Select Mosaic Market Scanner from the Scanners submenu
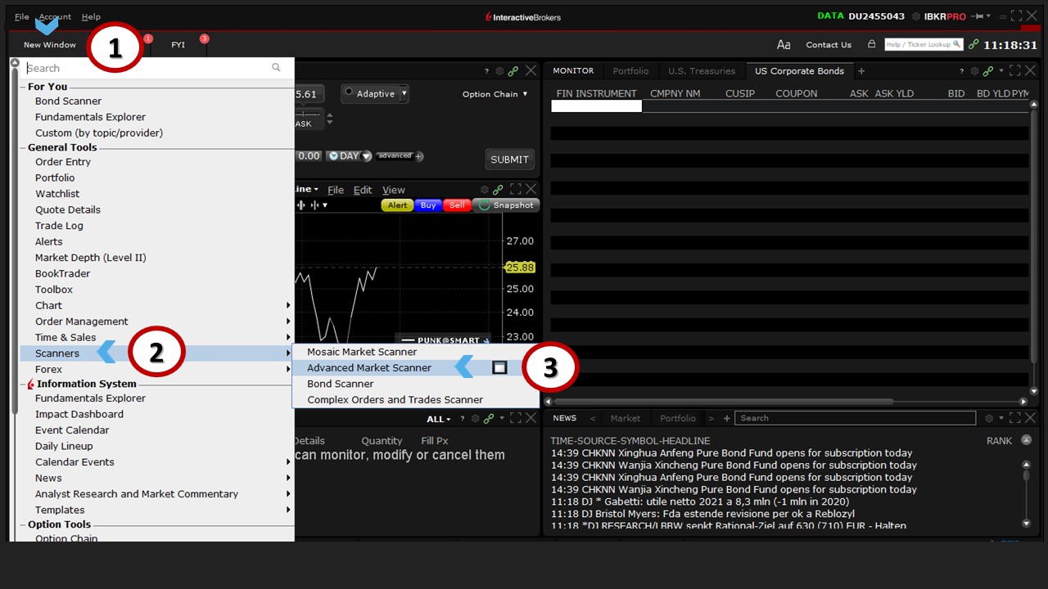This screenshot has height=589, width=1048. [x=361, y=352]
